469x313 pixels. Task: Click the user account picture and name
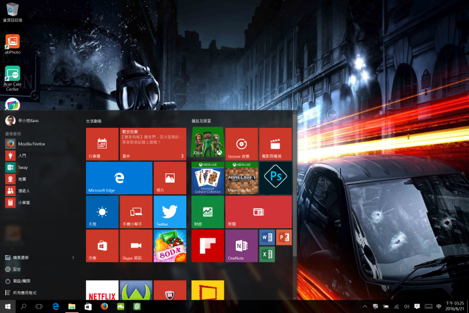pyautogui.click(x=22, y=121)
